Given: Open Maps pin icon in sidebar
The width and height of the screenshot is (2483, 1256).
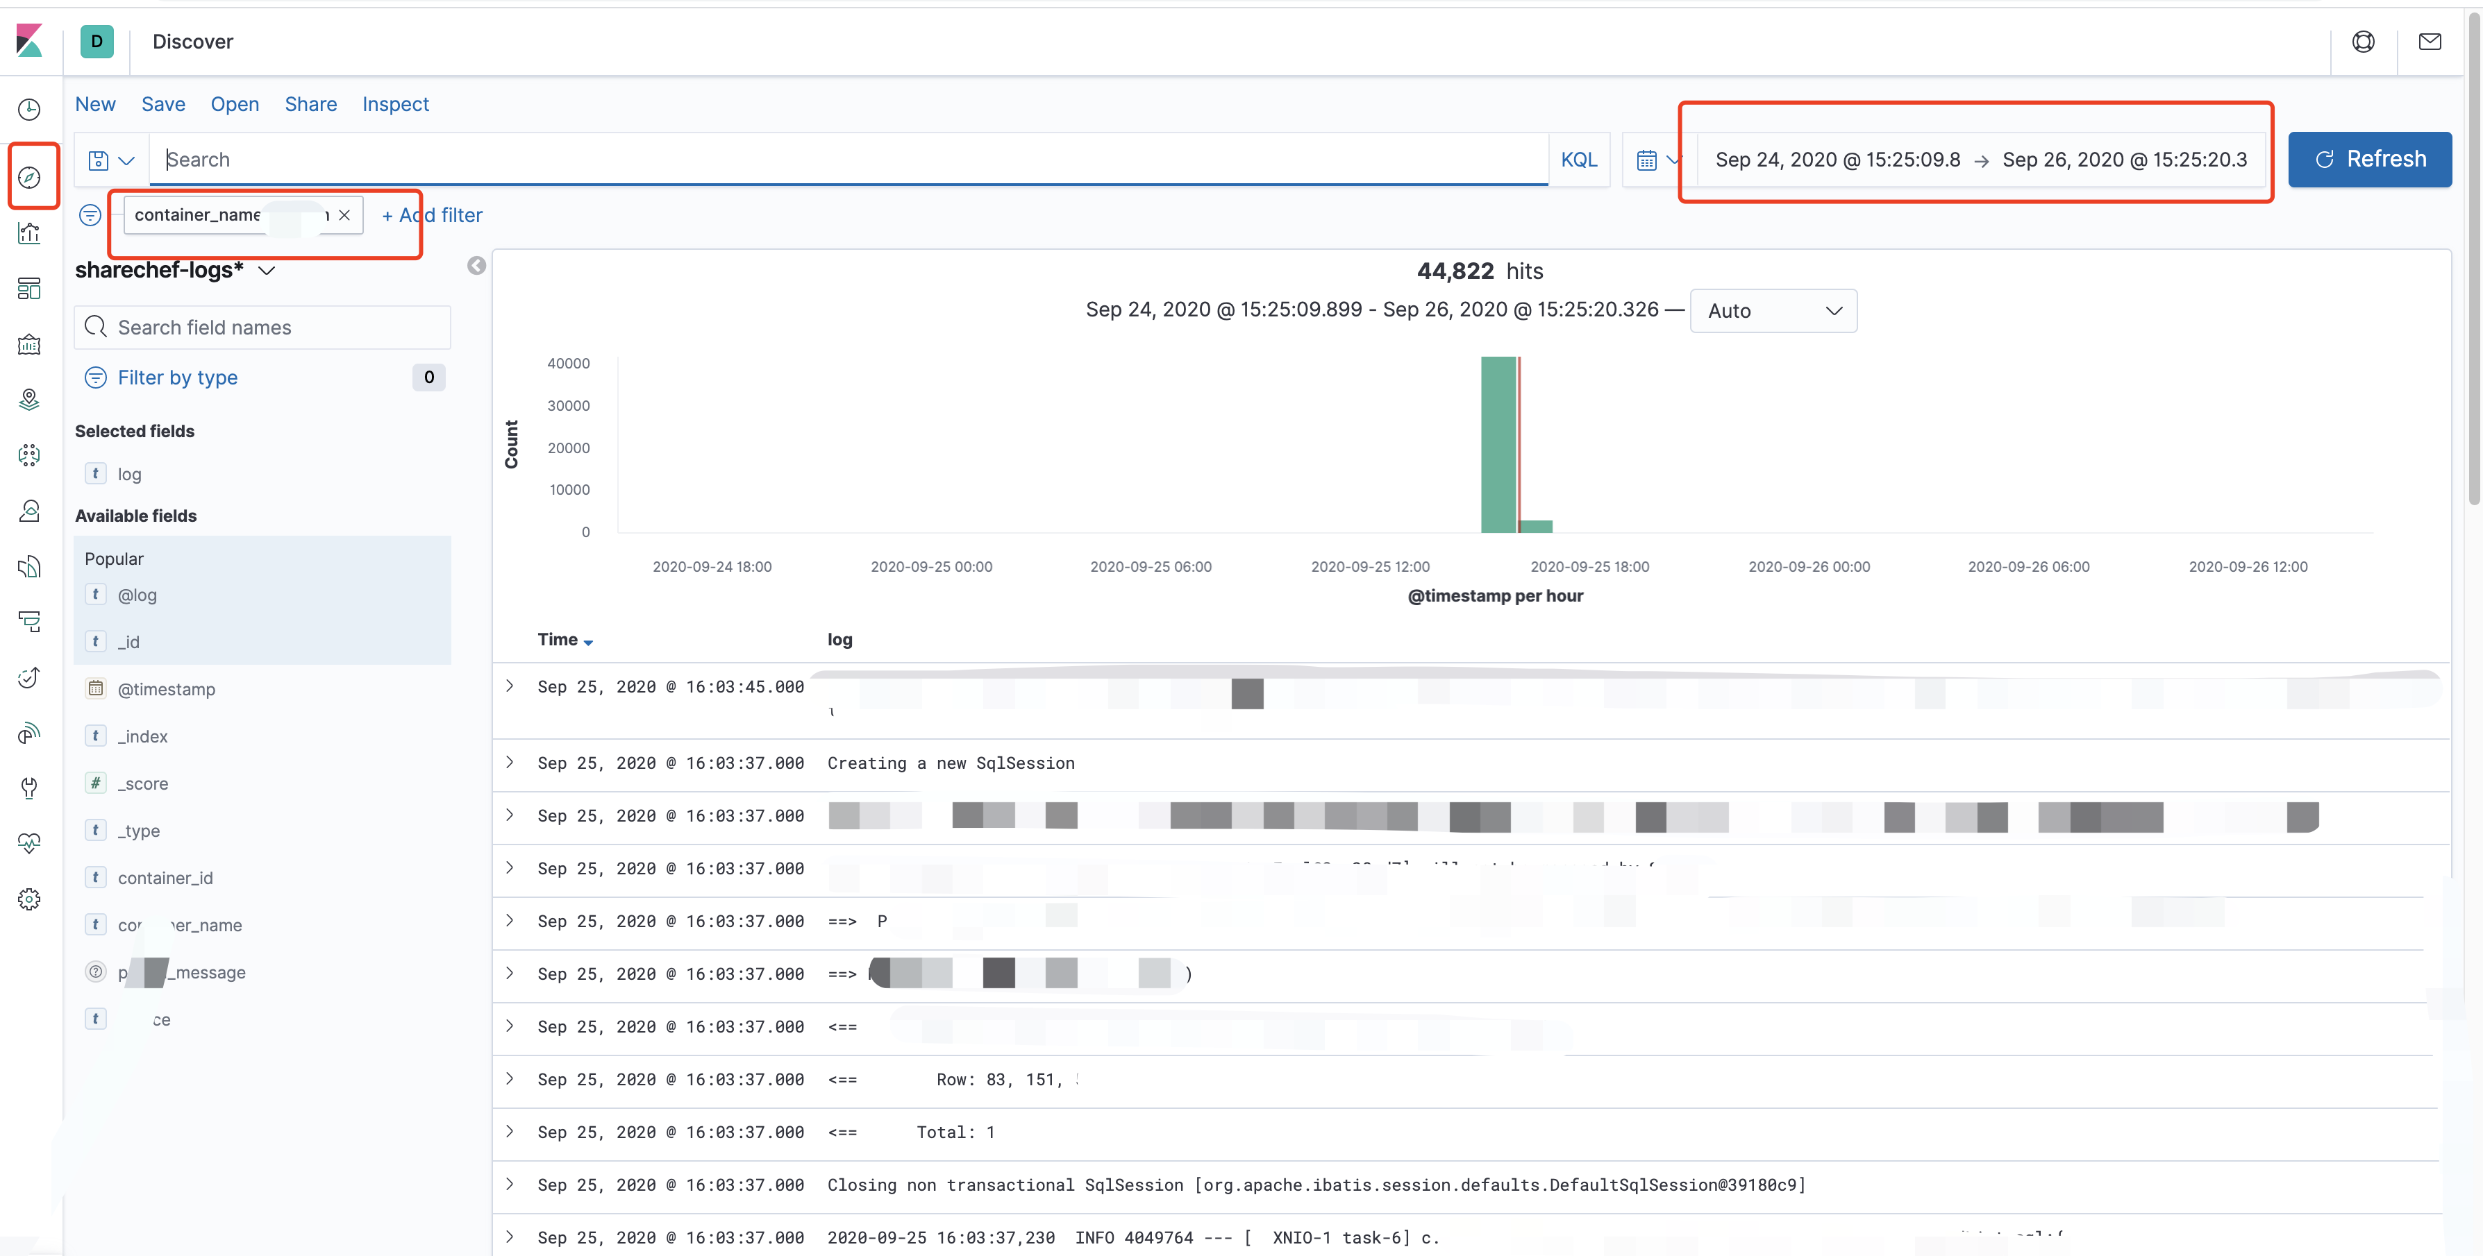Looking at the screenshot, I should (x=30, y=399).
